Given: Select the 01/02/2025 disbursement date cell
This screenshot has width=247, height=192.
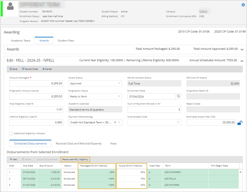Looking at the screenshot, I should (x=29, y=185).
